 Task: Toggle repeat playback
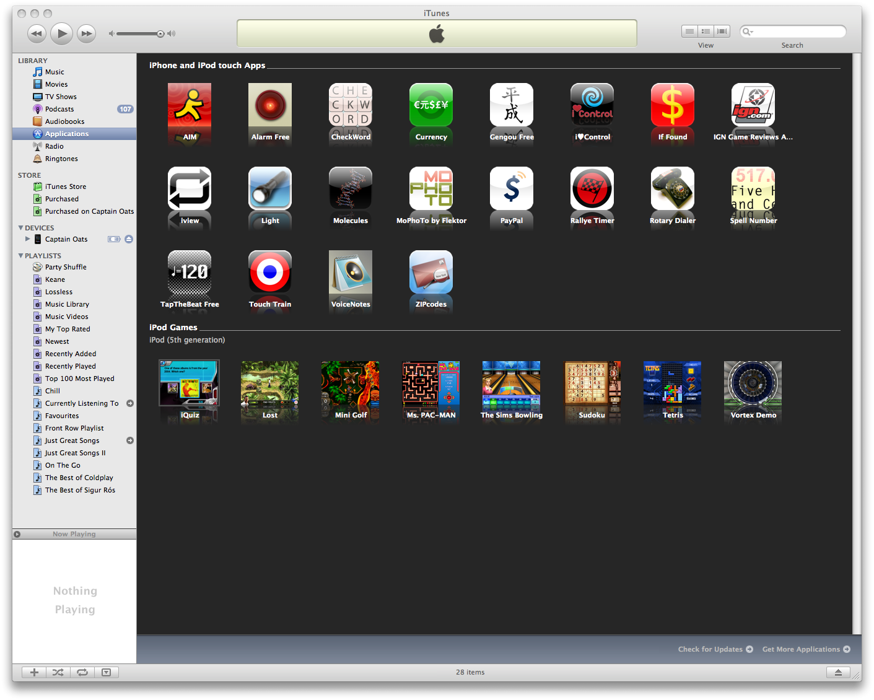pyautogui.click(x=82, y=672)
